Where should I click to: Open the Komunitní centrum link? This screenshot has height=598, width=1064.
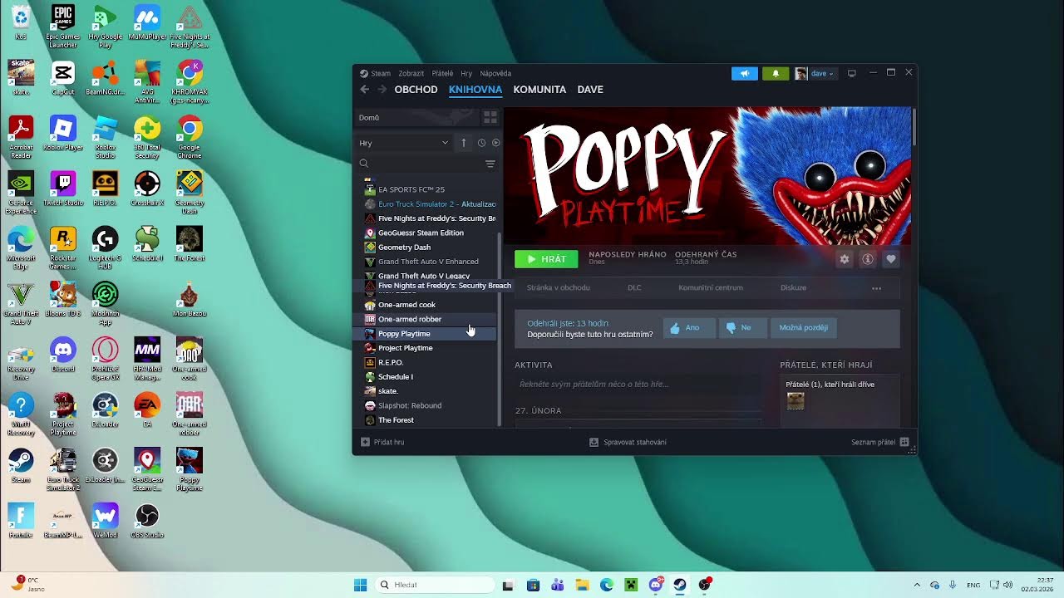(711, 288)
